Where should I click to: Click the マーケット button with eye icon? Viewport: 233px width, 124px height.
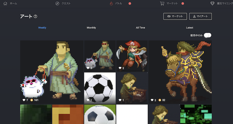[x=175, y=16]
